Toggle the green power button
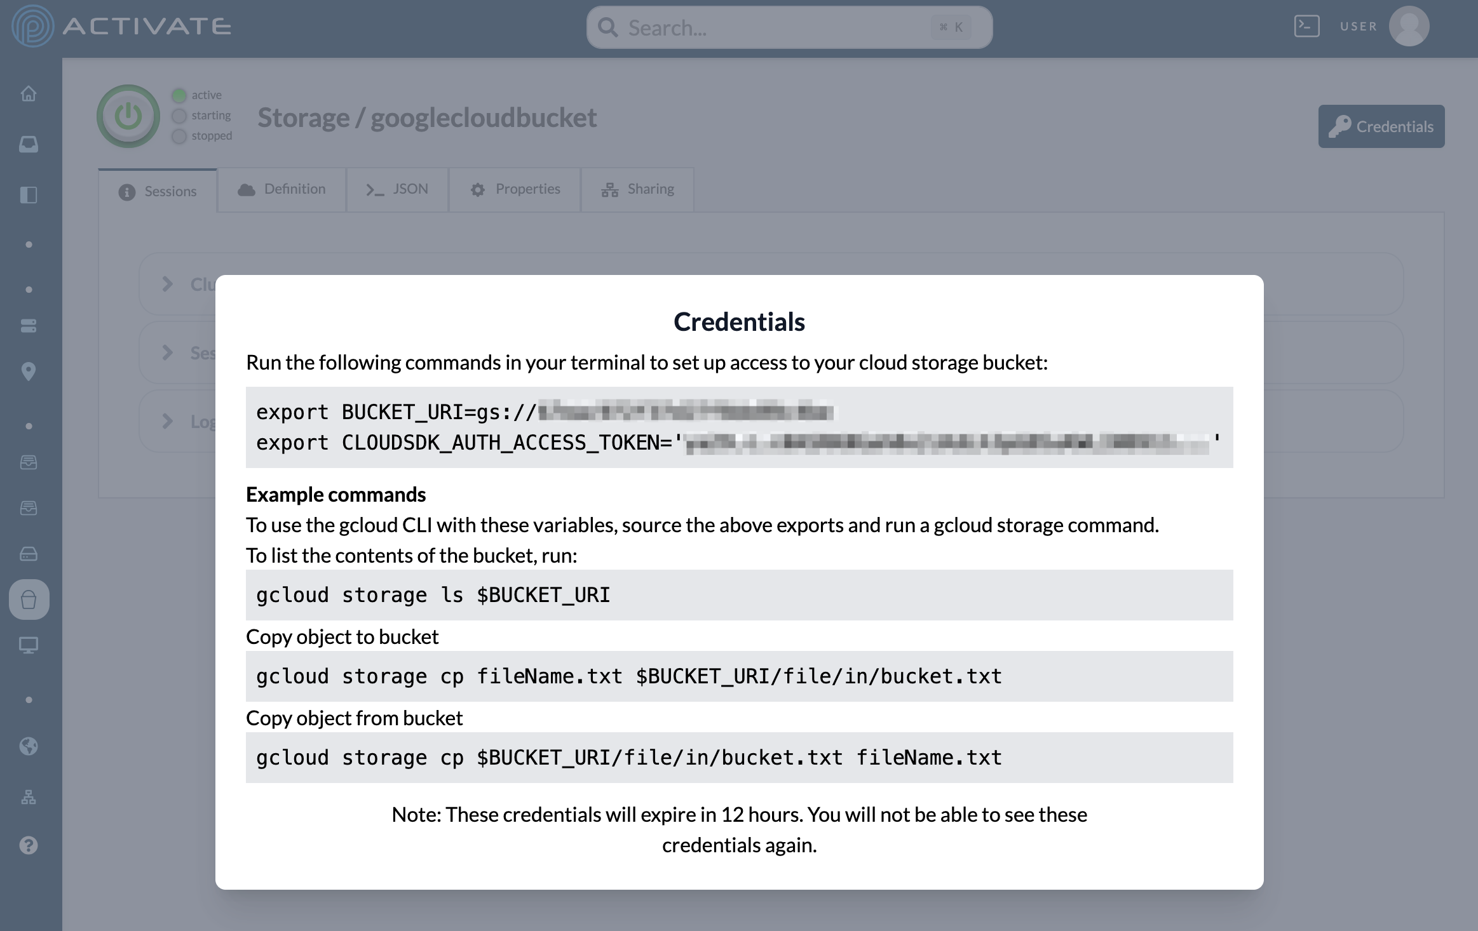The width and height of the screenshot is (1478, 931). pos(128,116)
